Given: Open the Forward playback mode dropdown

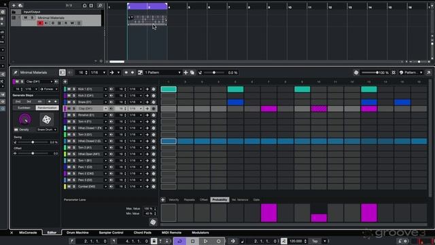Looking at the screenshot, I should (x=49, y=89).
